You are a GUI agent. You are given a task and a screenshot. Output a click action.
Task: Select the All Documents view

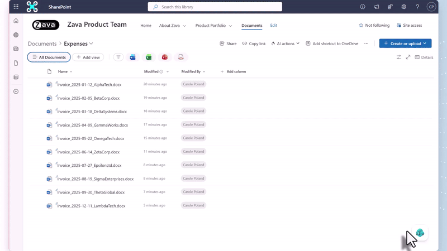[49, 57]
